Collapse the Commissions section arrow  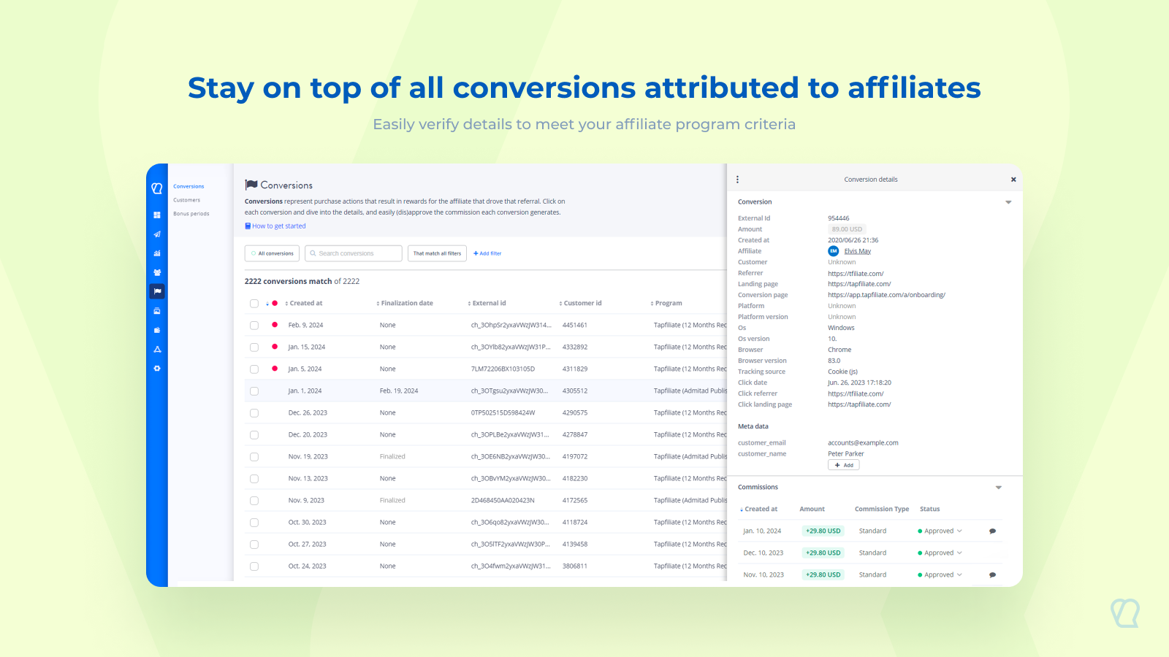click(999, 488)
